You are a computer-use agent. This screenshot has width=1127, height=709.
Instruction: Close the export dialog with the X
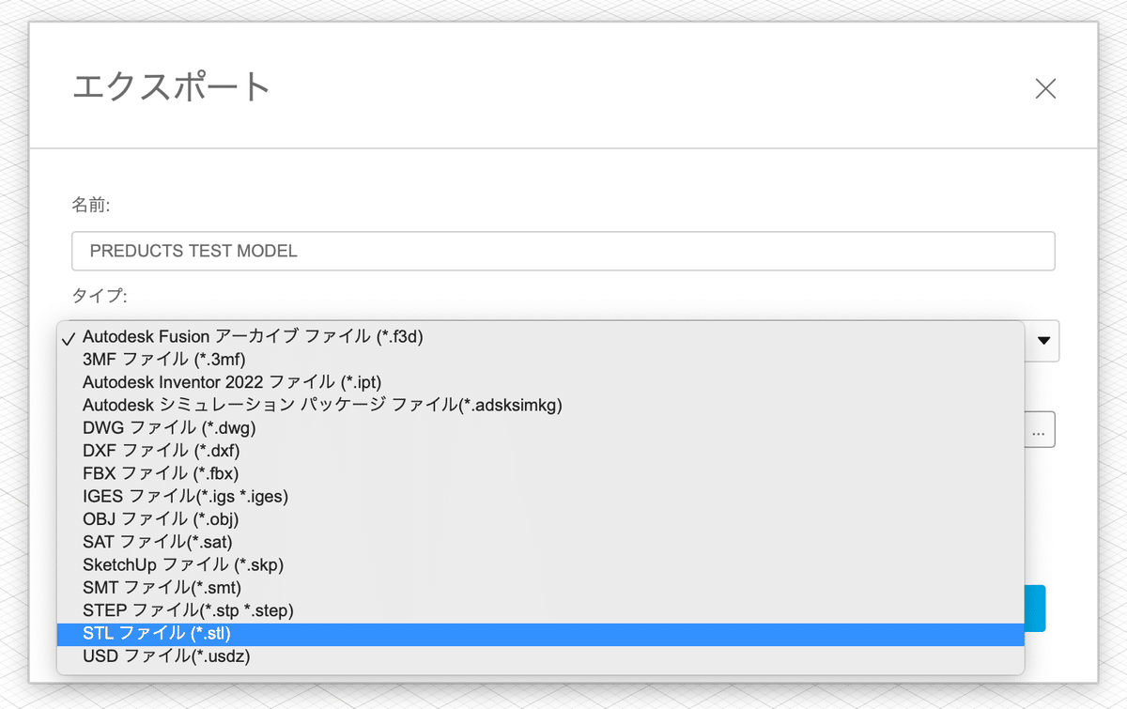click(1045, 88)
